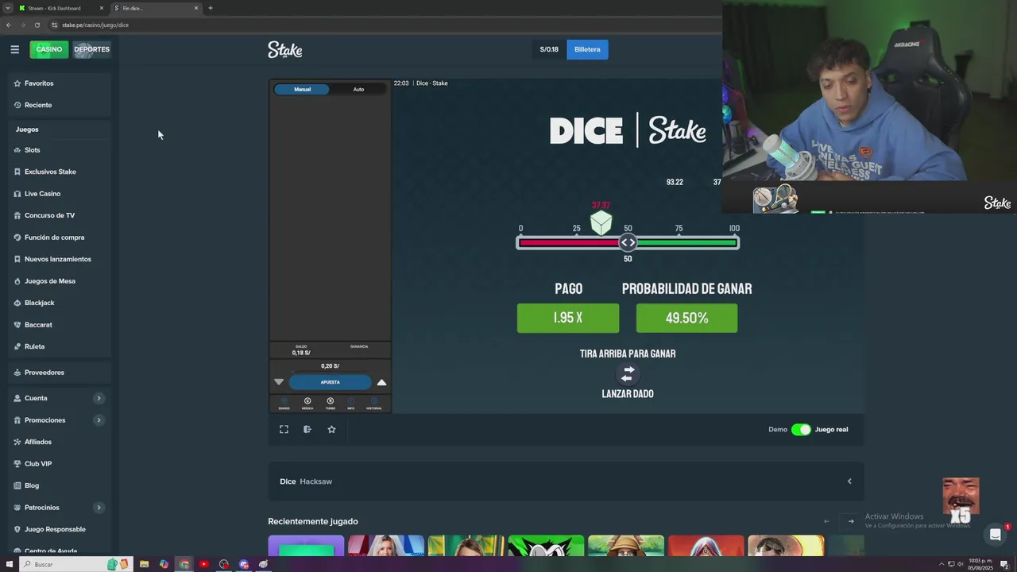Click the APUESTA bet button

330,382
